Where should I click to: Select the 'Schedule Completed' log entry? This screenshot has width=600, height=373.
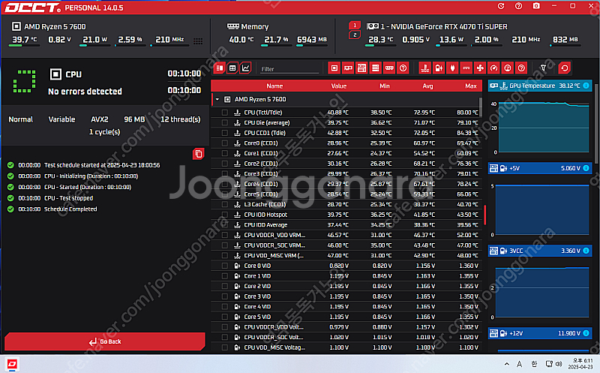70,209
